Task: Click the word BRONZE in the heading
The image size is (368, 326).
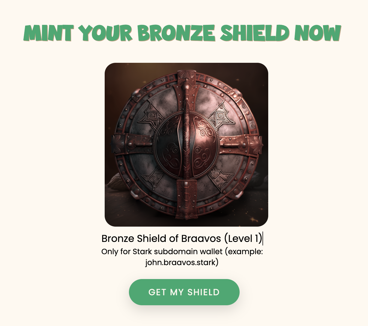Action: 176,33
